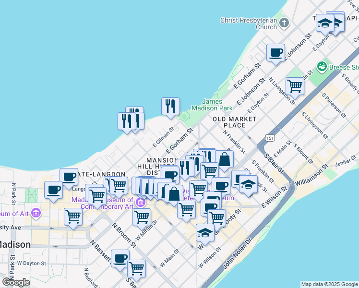359x288 pixels.
Task: Click the Williamson St street label
Action: (x=311, y=175)
